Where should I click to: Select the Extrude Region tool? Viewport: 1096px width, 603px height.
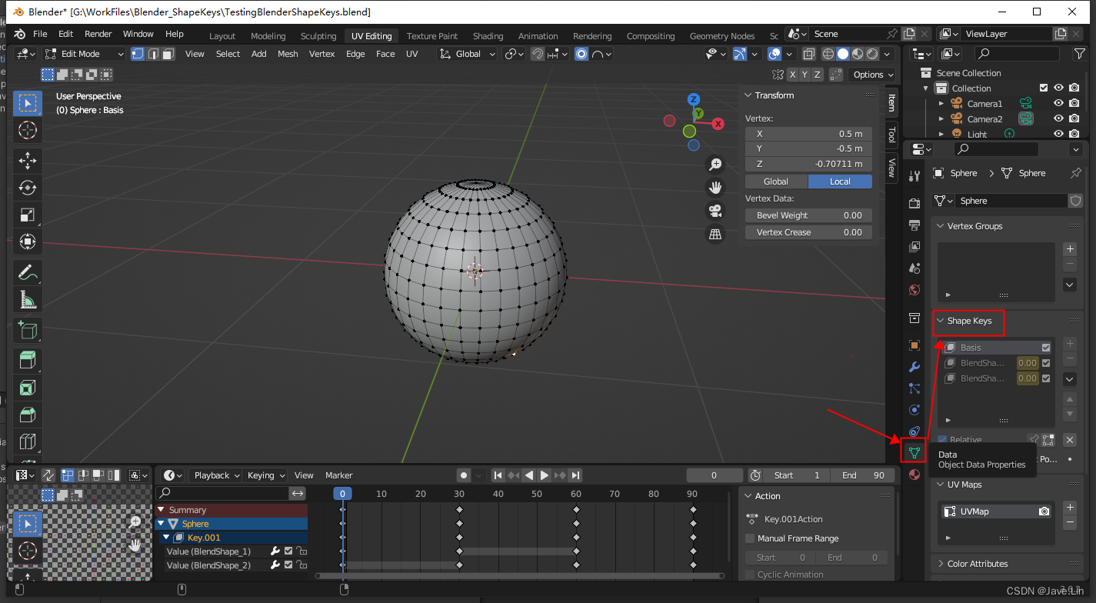click(x=28, y=361)
